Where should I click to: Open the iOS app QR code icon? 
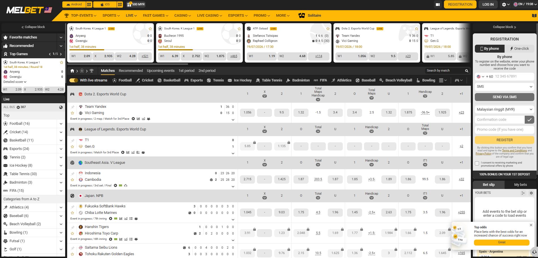(x=120, y=5)
